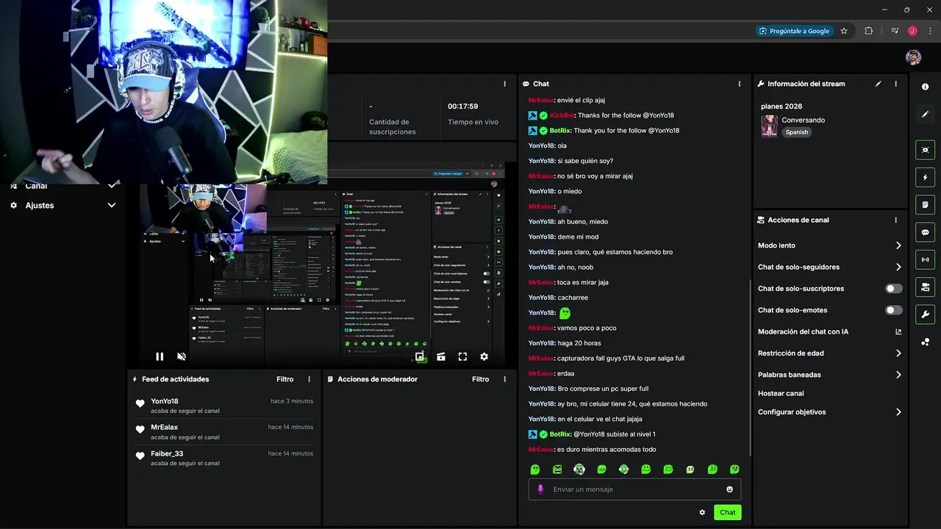
Task: Edit stream info with pencil icon
Action: (878, 84)
